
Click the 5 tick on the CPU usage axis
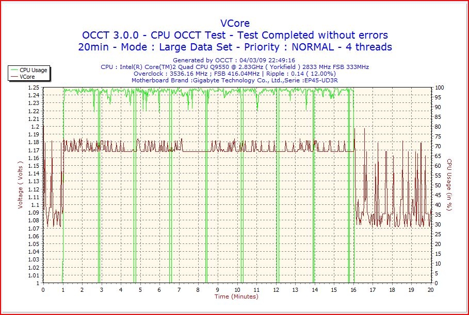(435, 273)
